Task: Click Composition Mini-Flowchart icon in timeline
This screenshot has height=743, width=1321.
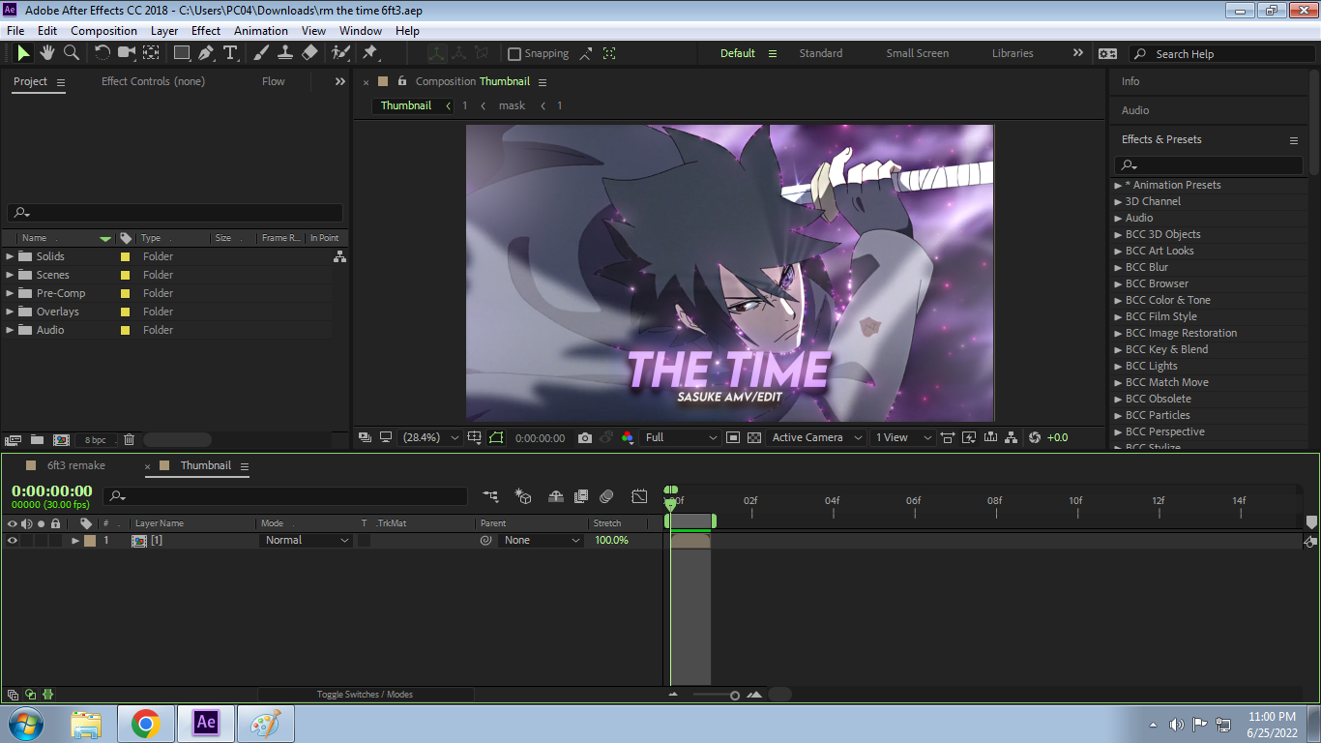Action: click(x=491, y=496)
